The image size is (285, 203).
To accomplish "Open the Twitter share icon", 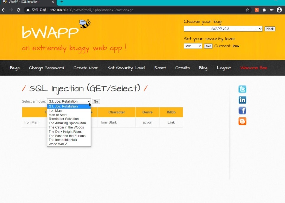I will click(x=242, y=89).
